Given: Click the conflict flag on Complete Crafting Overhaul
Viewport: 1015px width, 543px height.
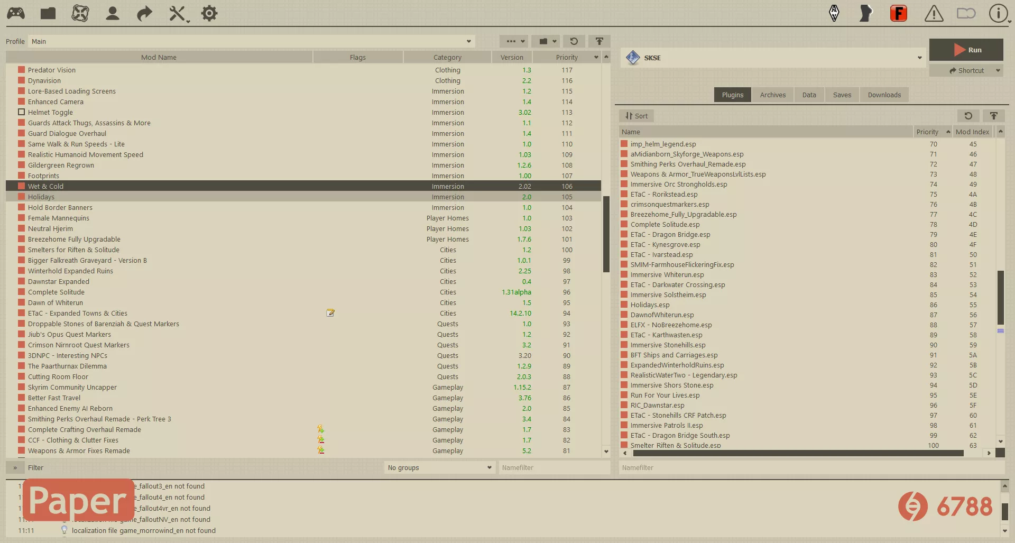Looking at the screenshot, I should [320, 429].
